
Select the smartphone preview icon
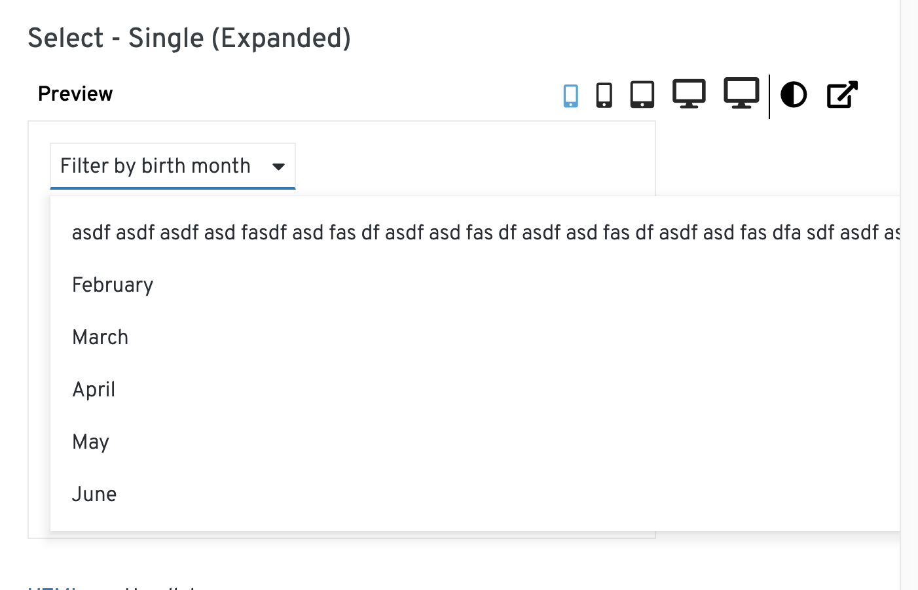point(604,94)
